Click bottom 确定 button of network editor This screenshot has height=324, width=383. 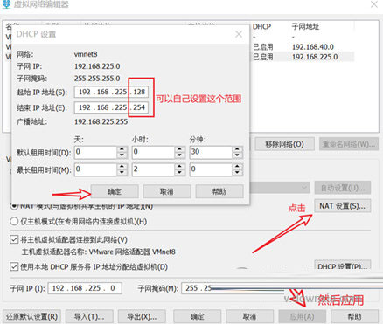click(x=198, y=316)
